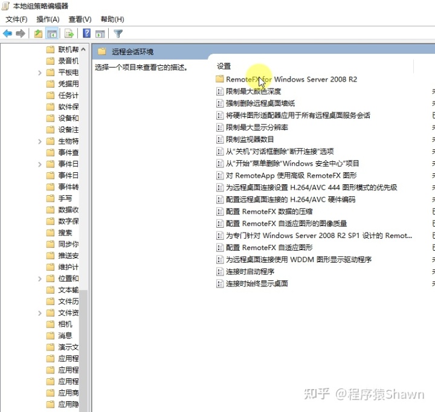Expand the first 事件日 node with chevron
This screenshot has height=412, width=435.
pos(40,164)
